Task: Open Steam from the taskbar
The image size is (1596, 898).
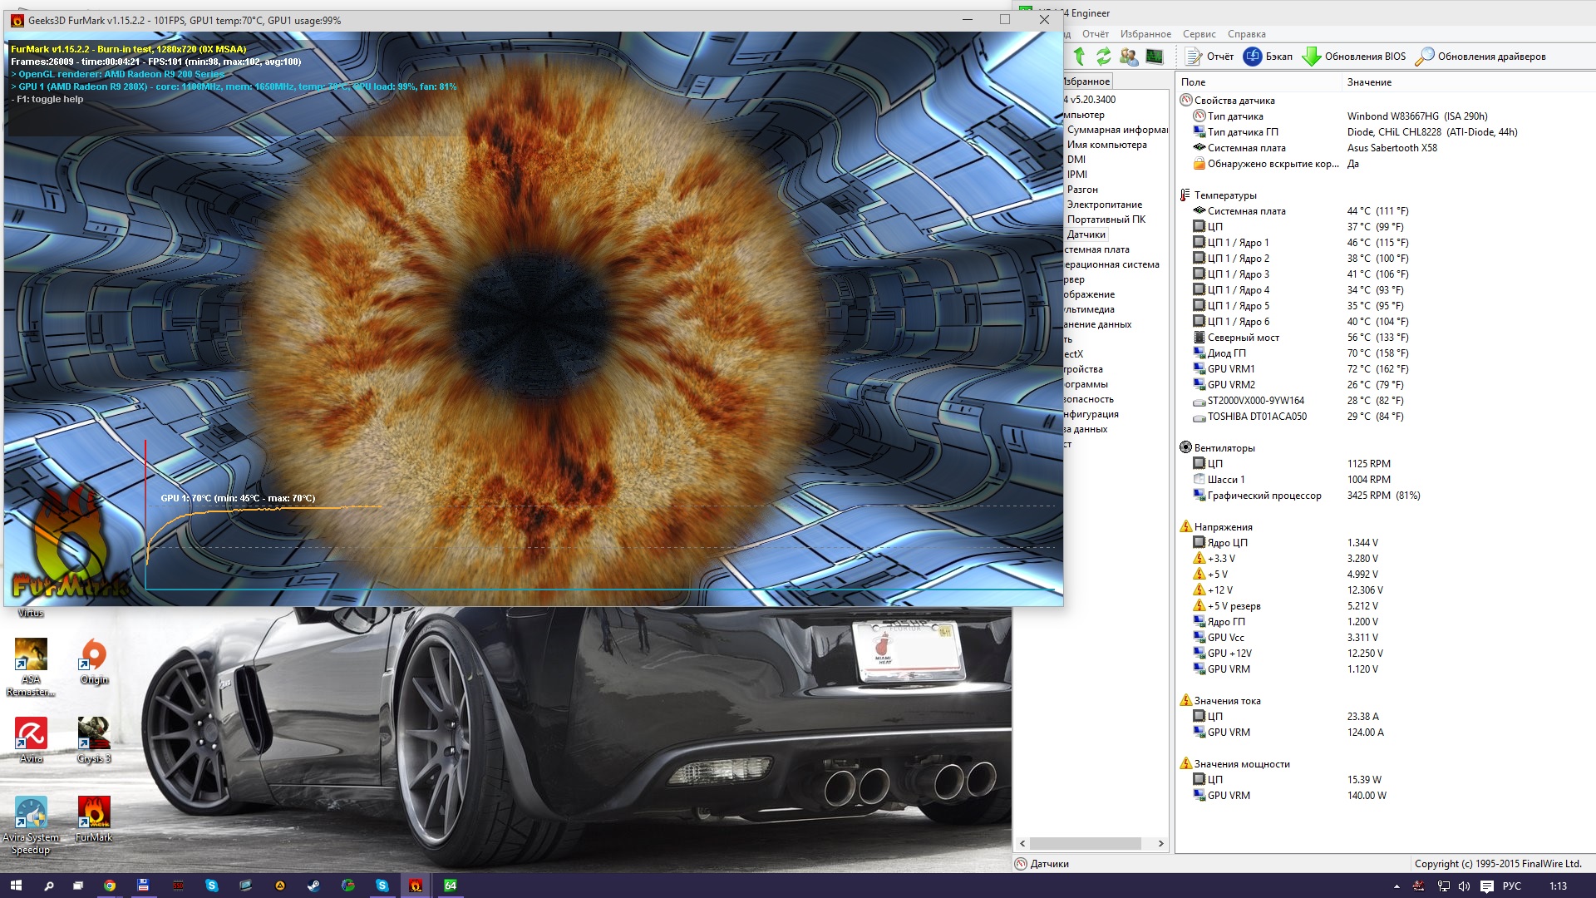Action: 313,886
